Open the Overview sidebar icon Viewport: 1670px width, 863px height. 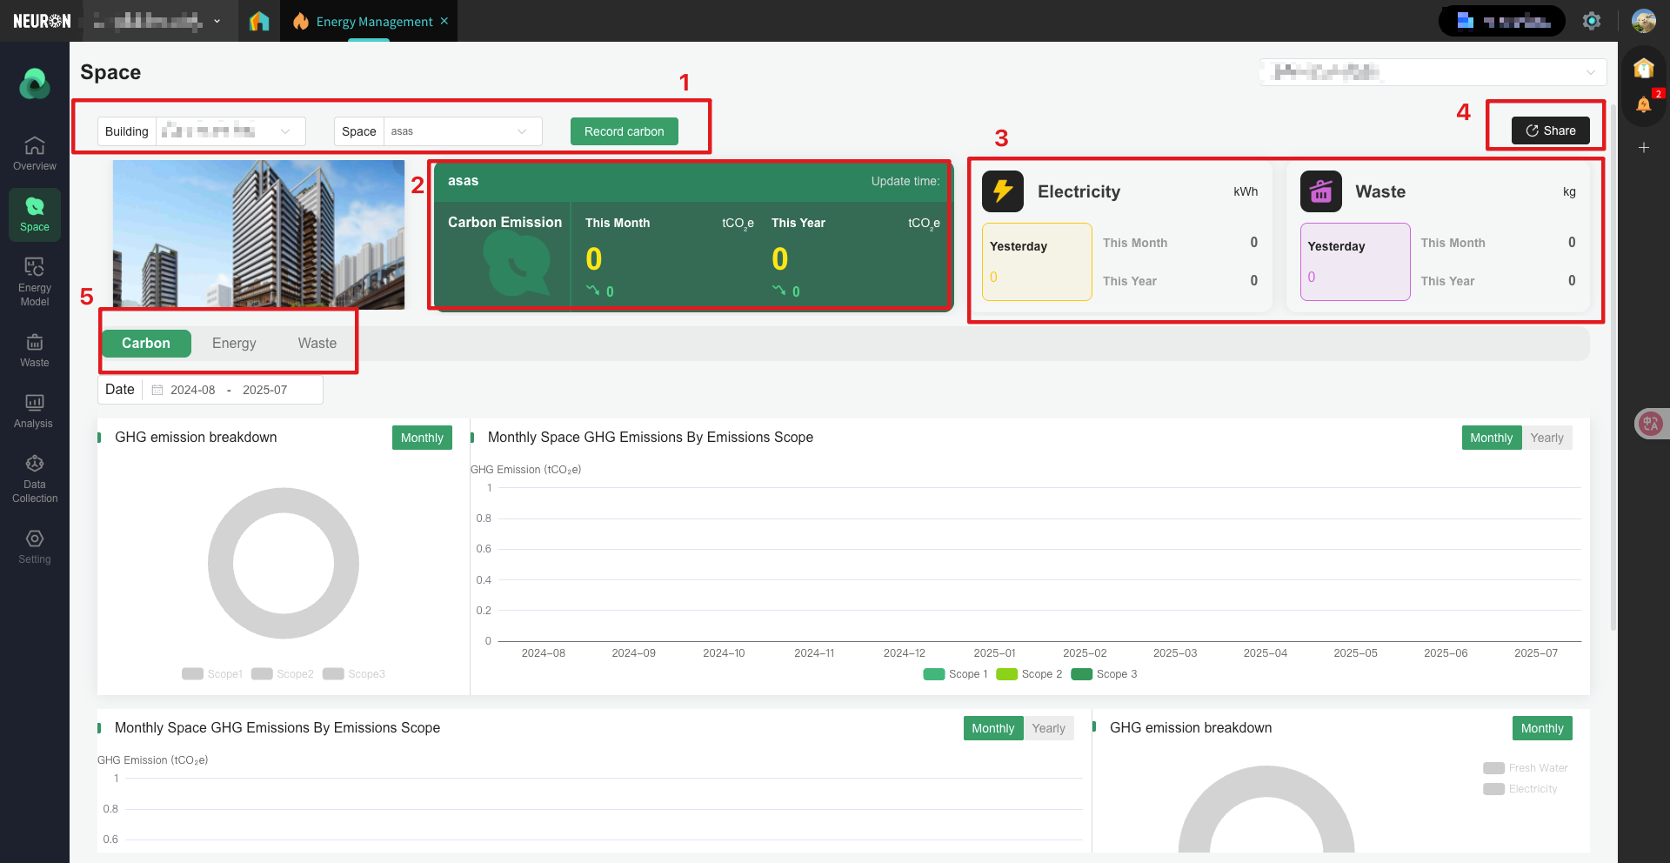(x=35, y=153)
